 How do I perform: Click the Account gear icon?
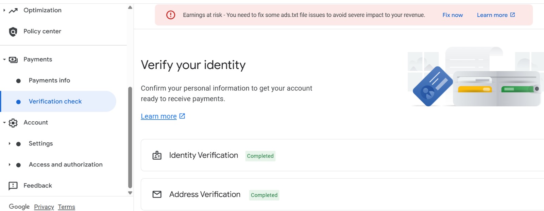pyautogui.click(x=13, y=123)
